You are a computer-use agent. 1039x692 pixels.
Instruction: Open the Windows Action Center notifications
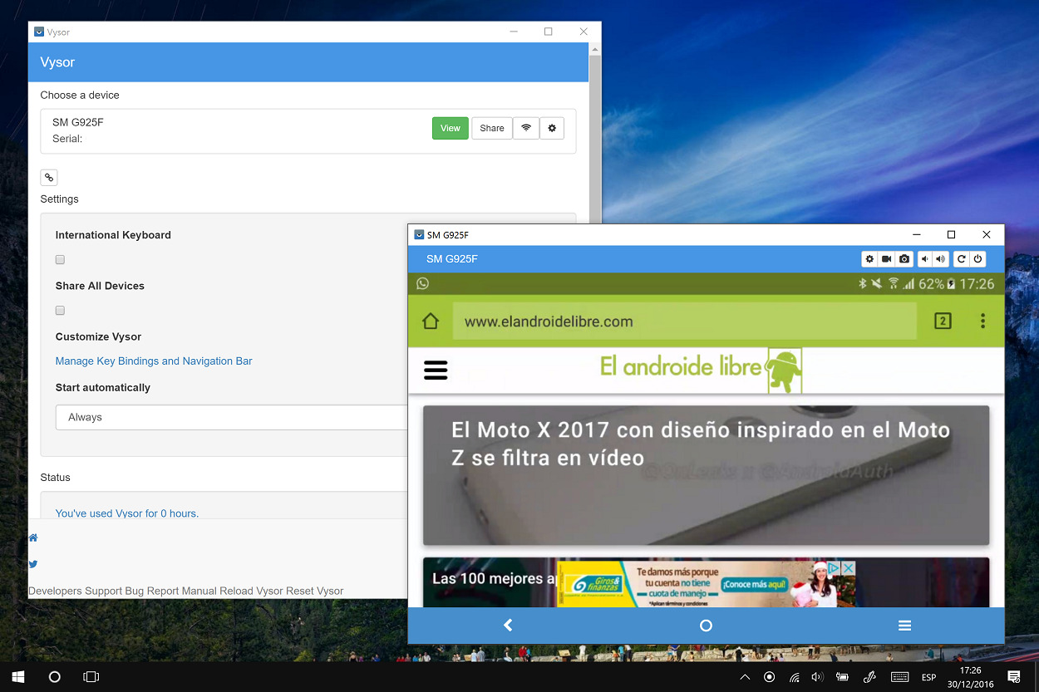click(x=1014, y=677)
